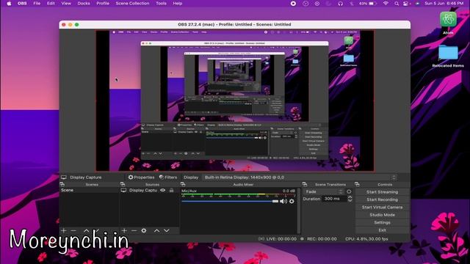Open source properties gear in Sources toolbar
The width and height of the screenshot is (470, 264).
point(144,230)
